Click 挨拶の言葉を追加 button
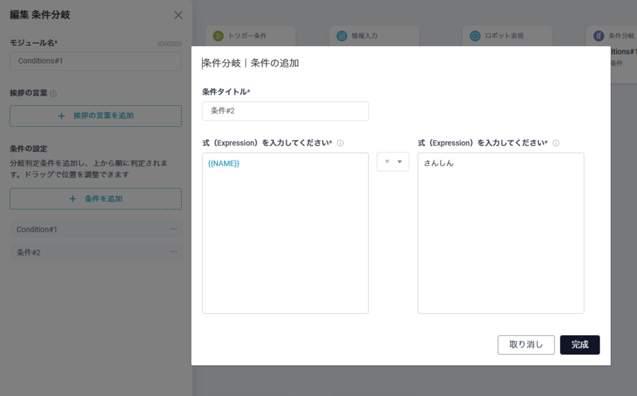Viewport: 637px width, 396px height. click(x=96, y=116)
